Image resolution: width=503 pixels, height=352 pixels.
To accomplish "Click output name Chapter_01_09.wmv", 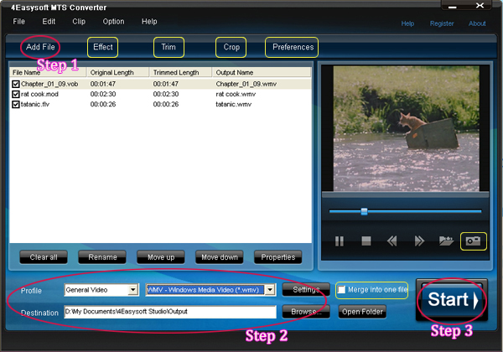I will (246, 84).
